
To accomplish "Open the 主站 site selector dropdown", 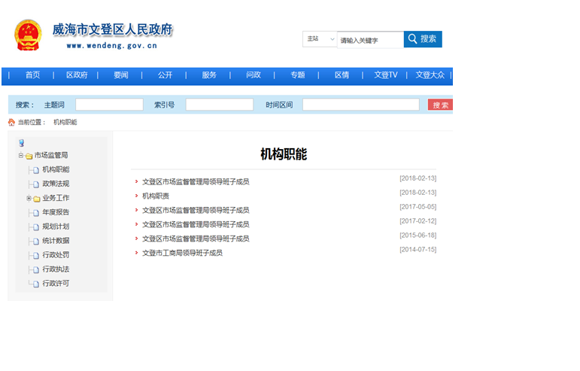I will tap(319, 39).
